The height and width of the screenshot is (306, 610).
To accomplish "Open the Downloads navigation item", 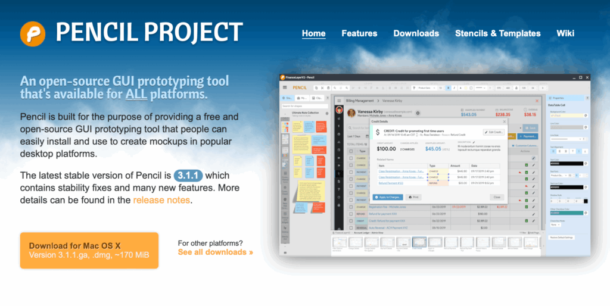I will (416, 33).
